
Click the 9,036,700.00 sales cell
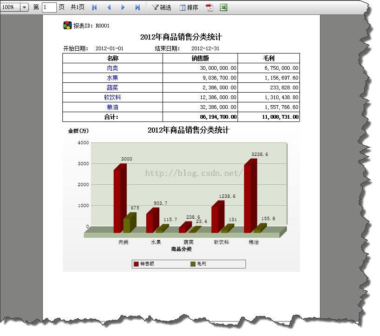tap(200, 78)
